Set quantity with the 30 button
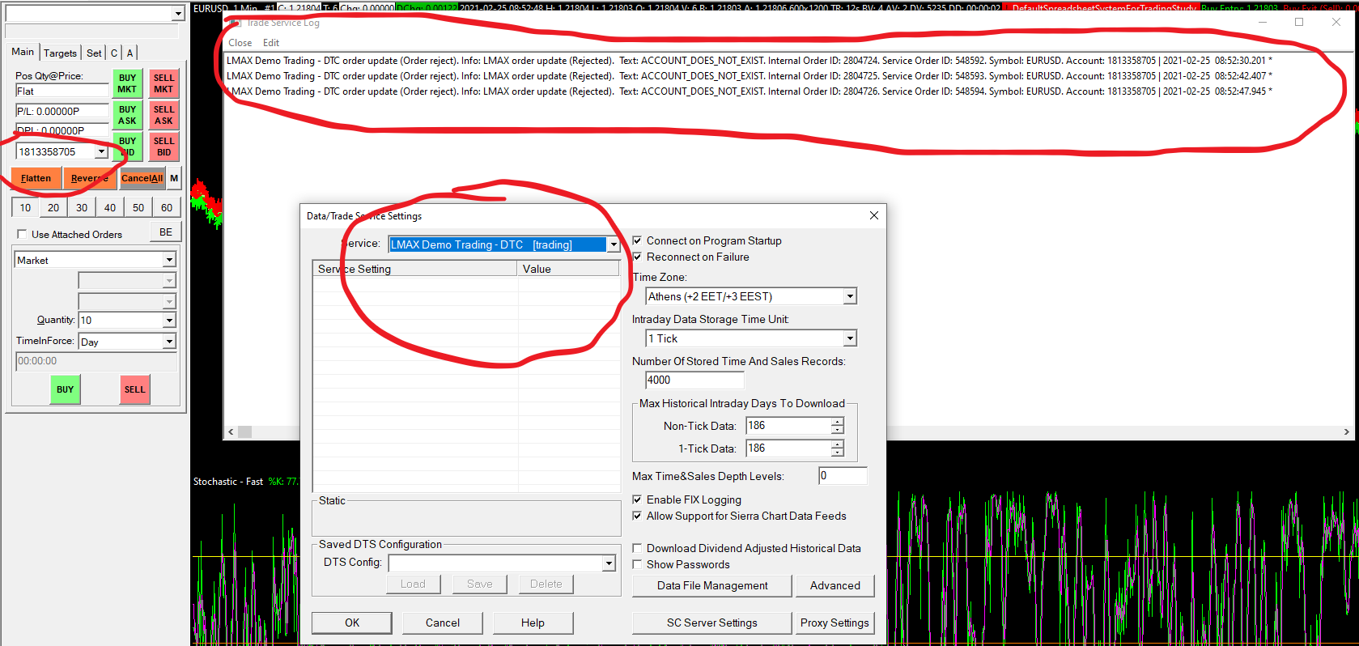This screenshot has width=1359, height=646. (82, 207)
